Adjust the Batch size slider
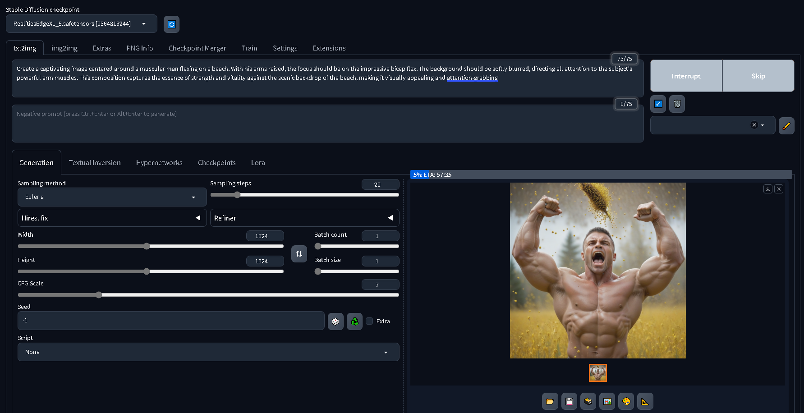Screen dimensions: 804x413 pos(357,271)
